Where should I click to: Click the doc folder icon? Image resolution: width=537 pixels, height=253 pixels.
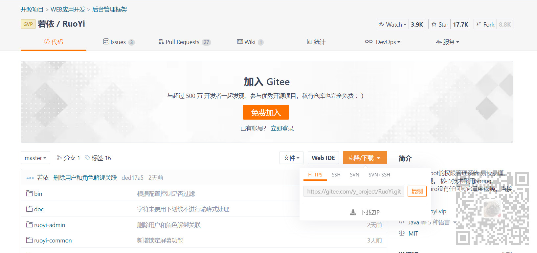[29, 209]
